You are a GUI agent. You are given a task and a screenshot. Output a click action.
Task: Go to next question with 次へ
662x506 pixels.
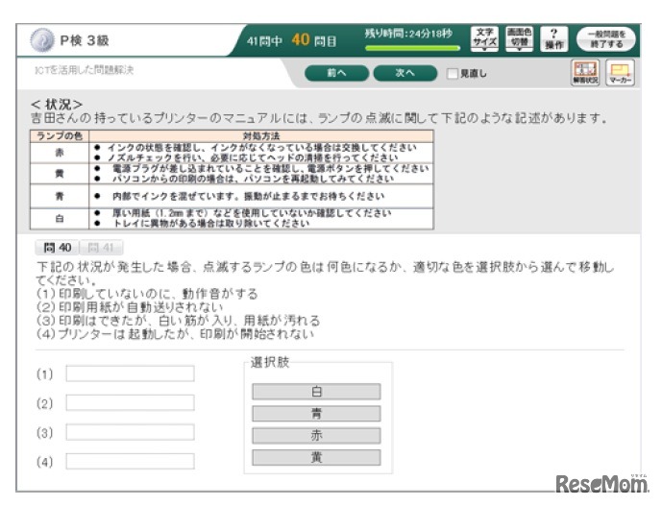[405, 73]
